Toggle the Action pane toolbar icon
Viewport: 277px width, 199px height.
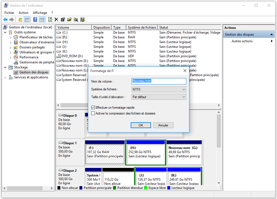[x=42, y=19]
